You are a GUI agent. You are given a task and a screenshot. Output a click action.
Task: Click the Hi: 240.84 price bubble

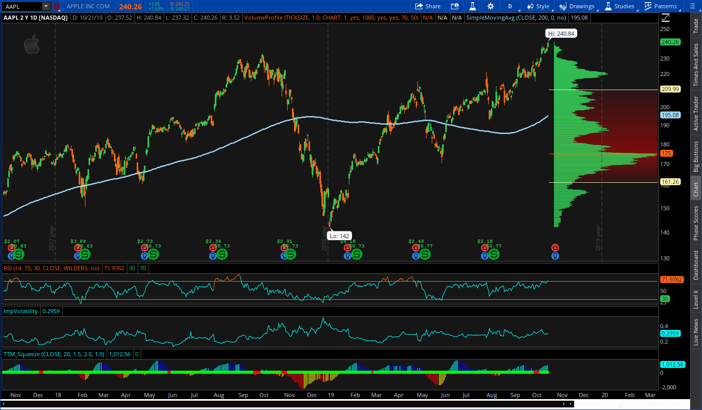562,33
